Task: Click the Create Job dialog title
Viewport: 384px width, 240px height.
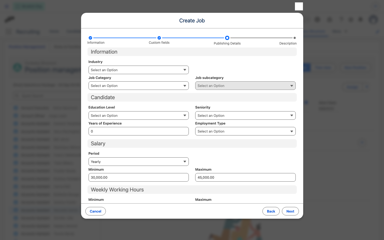Action: click(x=192, y=21)
